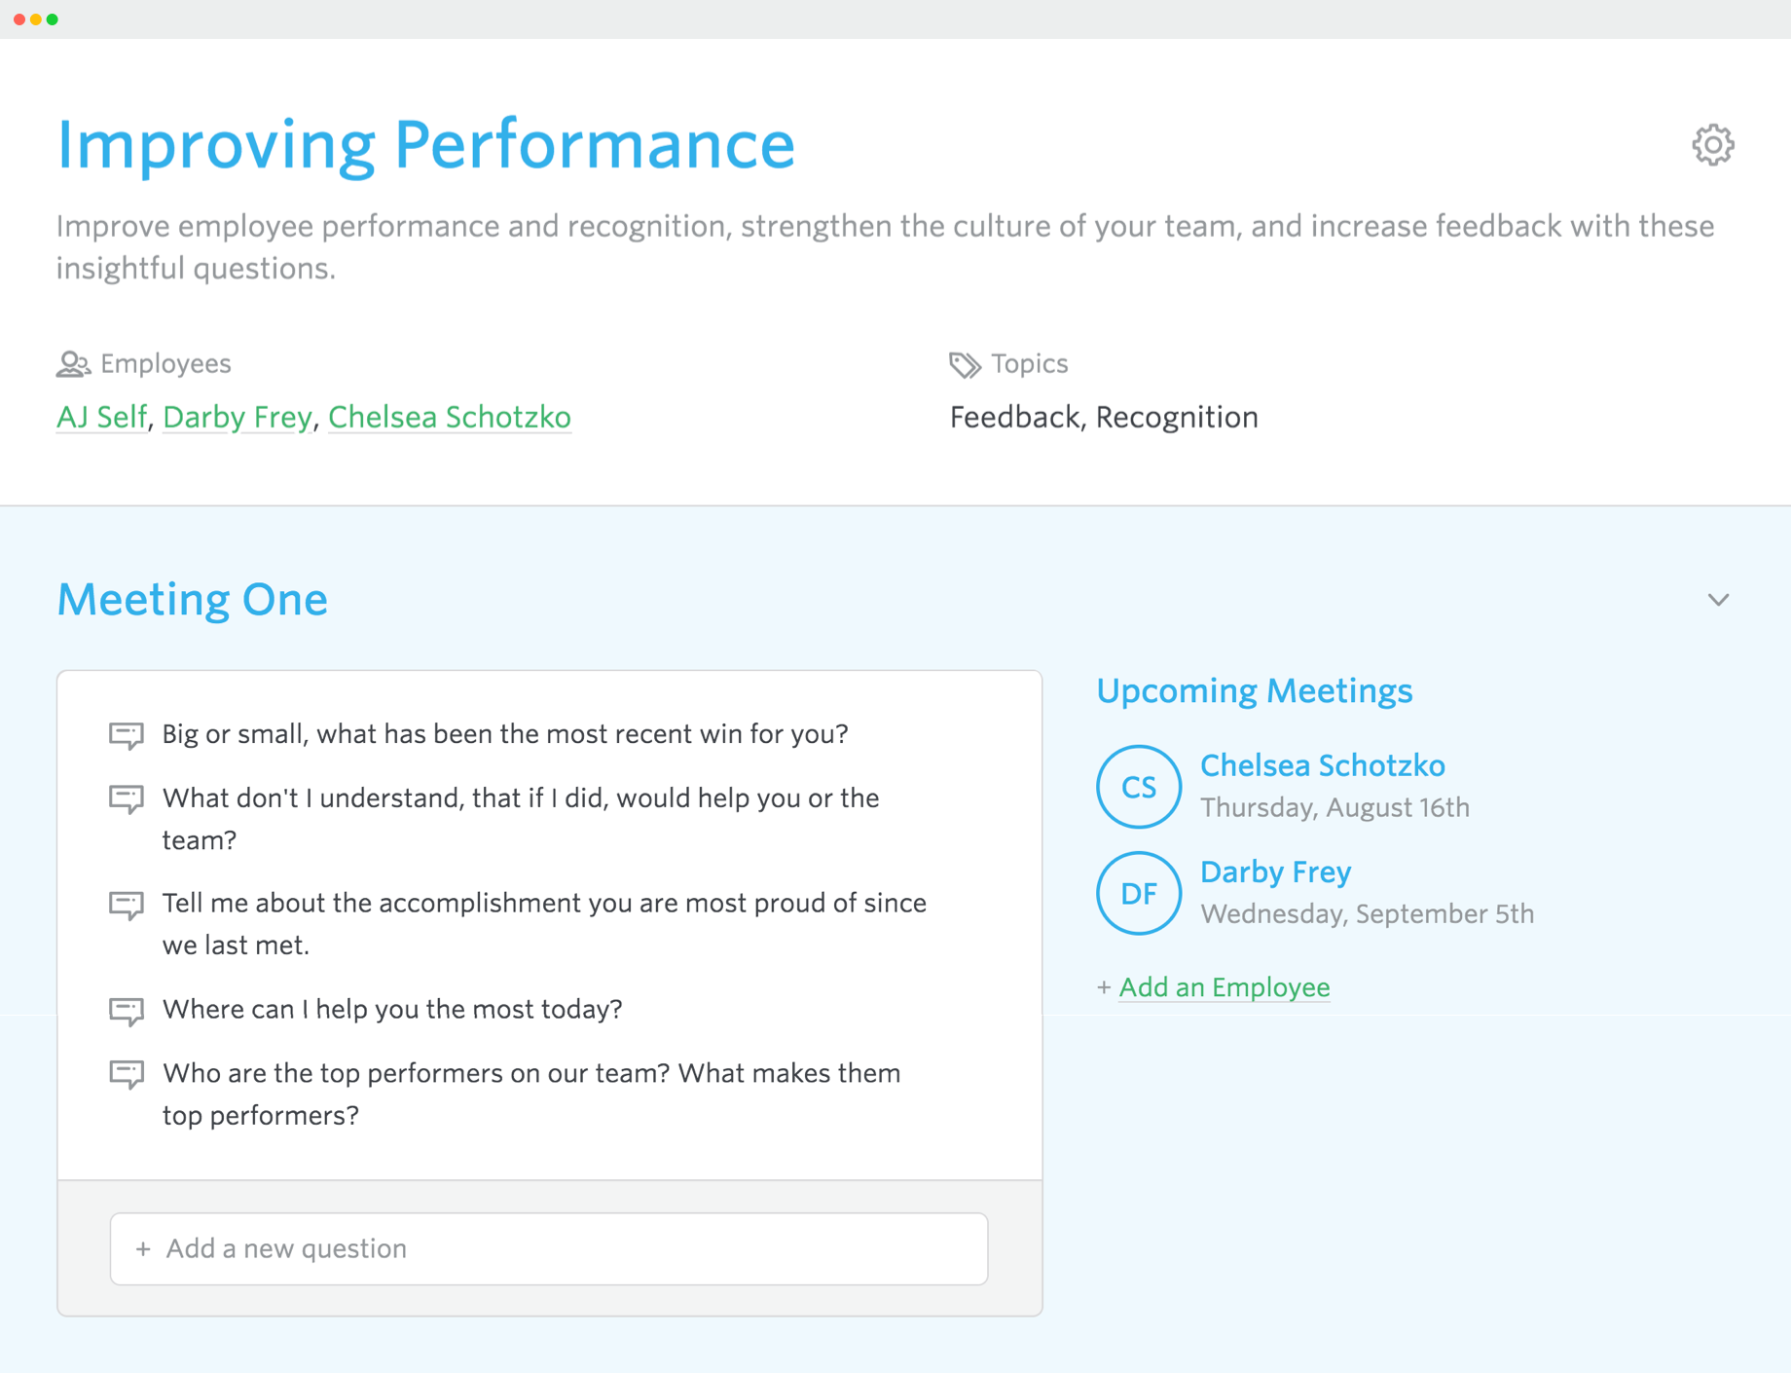Viewport: 1791px width, 1373px height.
Task: Open Chelsea Schotzko's upcoming meeting
Action: (x=1323, y=765)
